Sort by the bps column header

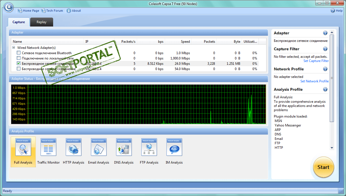[151, 42]
